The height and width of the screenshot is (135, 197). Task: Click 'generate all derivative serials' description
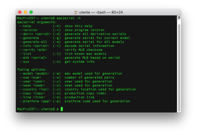(x=95, y=34)
